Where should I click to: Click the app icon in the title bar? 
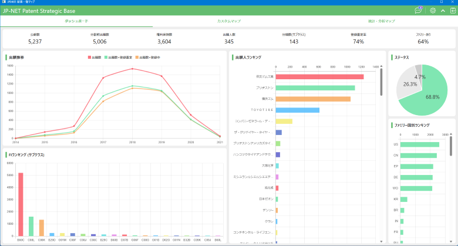point(4,2)
